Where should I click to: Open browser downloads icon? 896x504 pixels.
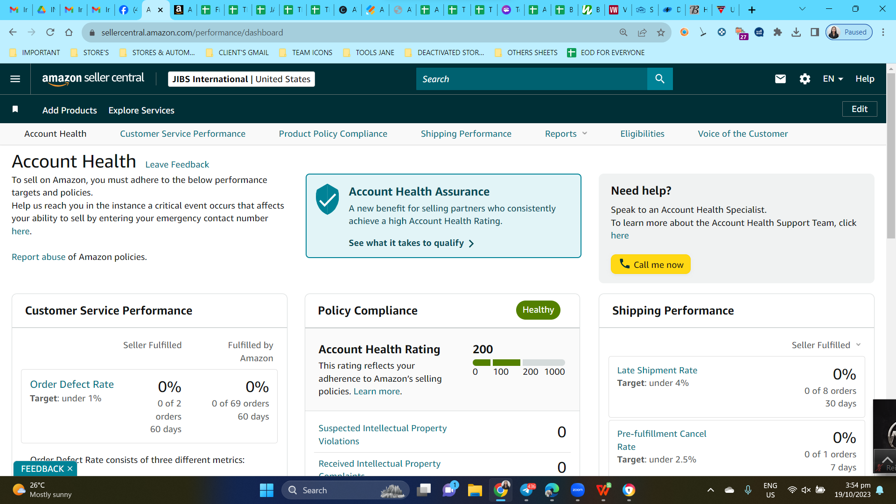tap(796, 32)
